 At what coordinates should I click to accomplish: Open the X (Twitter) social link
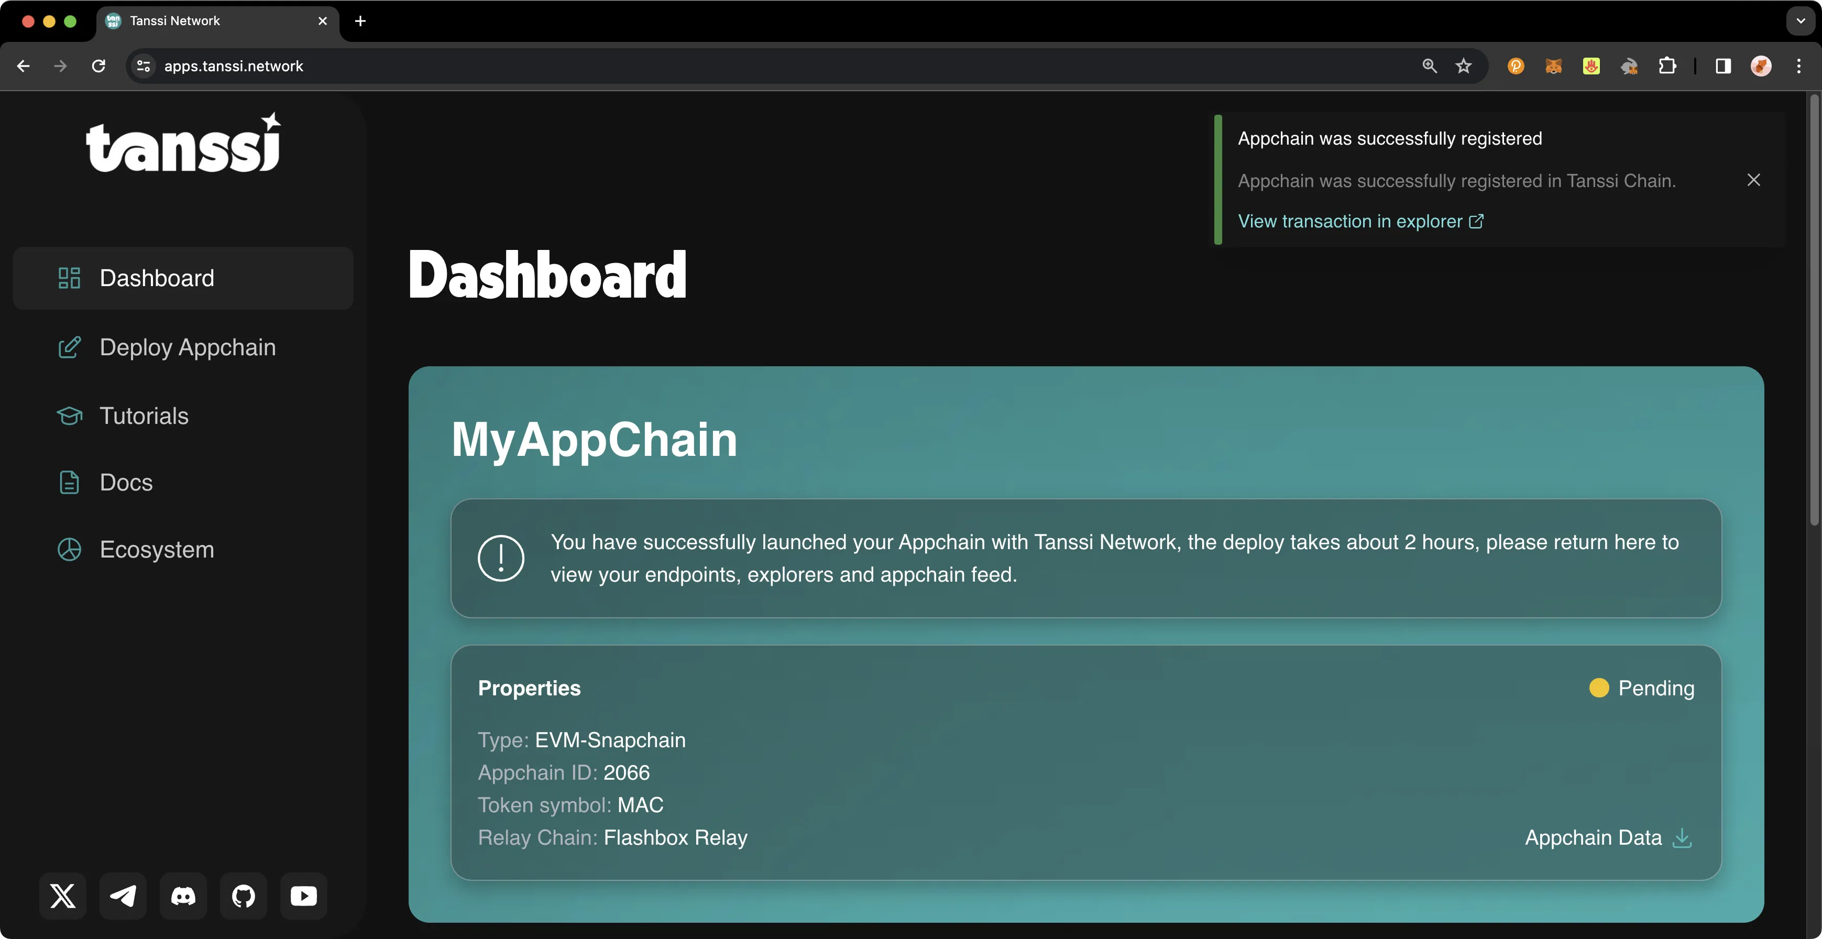click(x=63, y=896)
